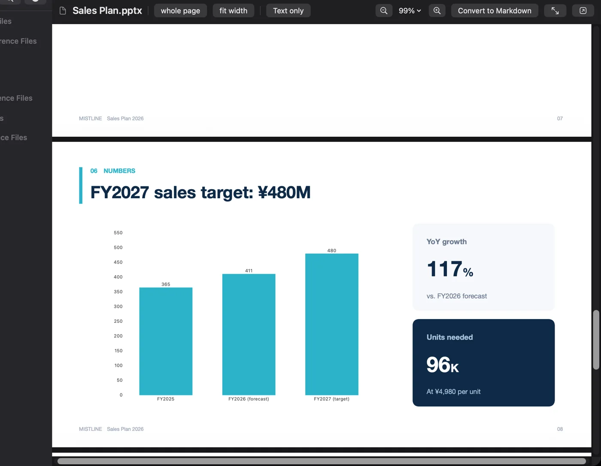
Task: Click the '06 NUMBERS' section label
Action: pos(112,171)
